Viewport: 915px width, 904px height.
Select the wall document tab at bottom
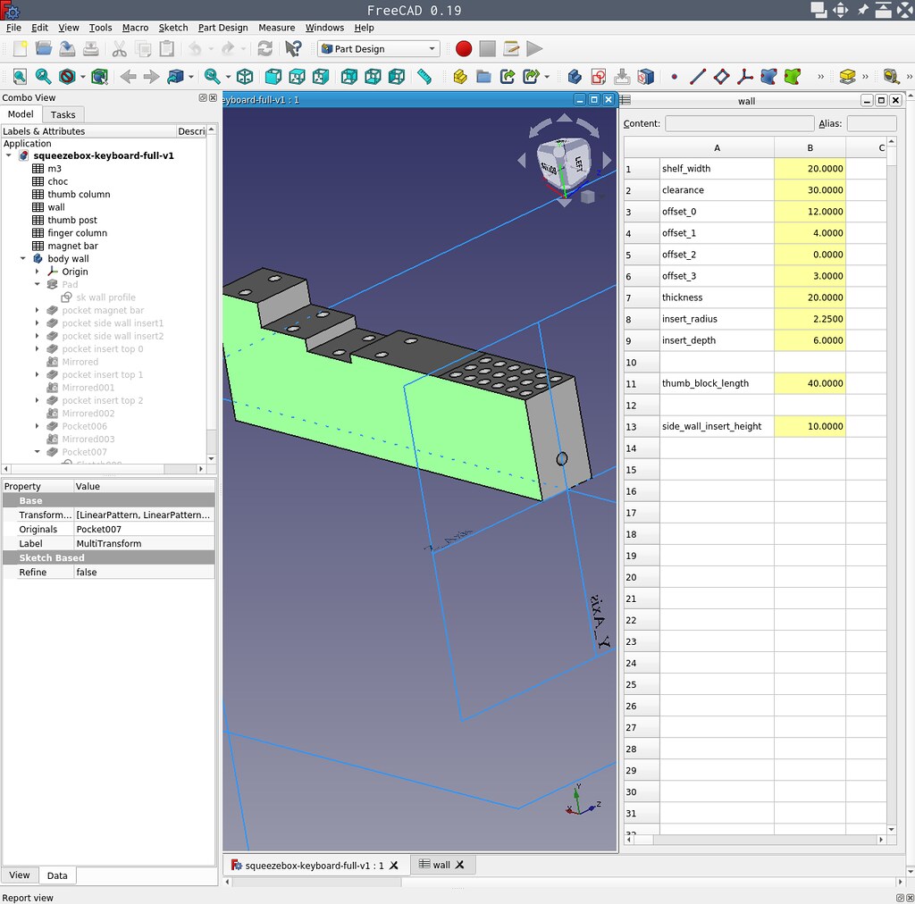(441, 865)
